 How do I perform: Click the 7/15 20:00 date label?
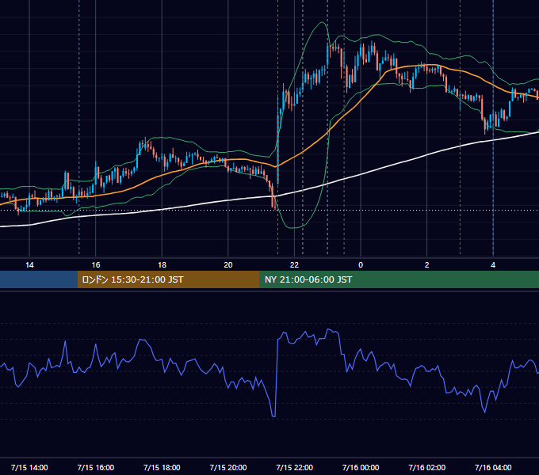pyautogui.click(x=228, y=467)
